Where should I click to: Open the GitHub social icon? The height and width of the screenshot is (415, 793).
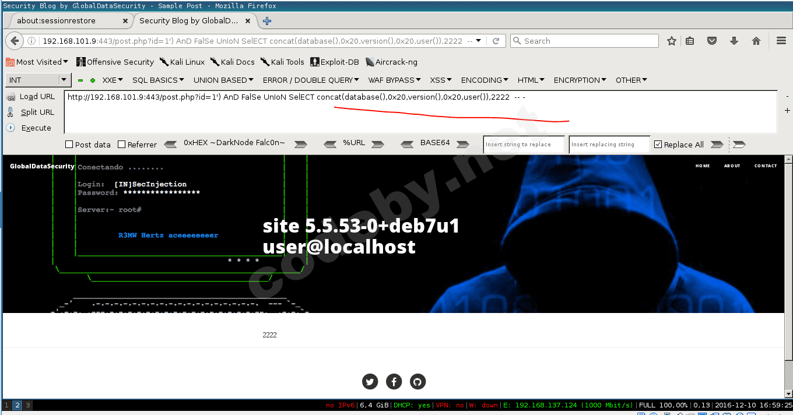point(418,382)
